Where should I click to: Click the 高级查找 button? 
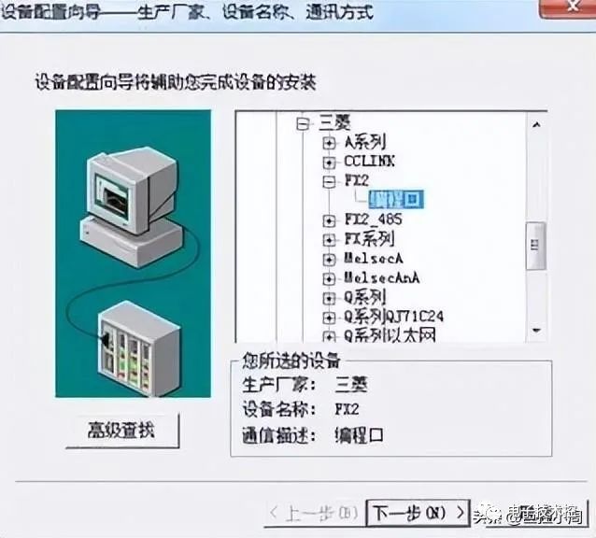click(x=122, y=431)
